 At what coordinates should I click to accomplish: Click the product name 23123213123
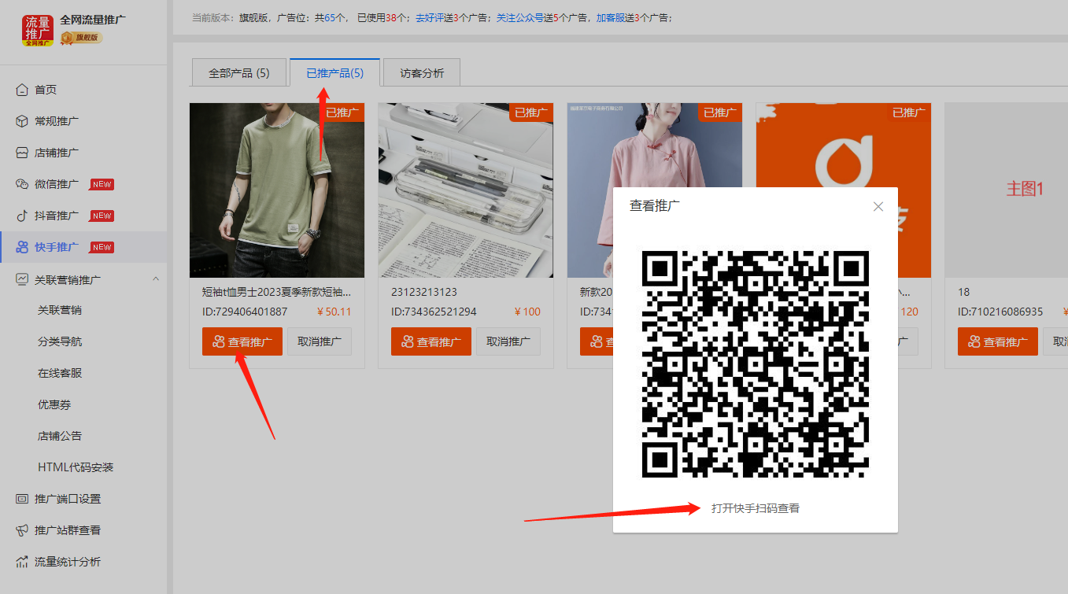click(x=424, y=292)
